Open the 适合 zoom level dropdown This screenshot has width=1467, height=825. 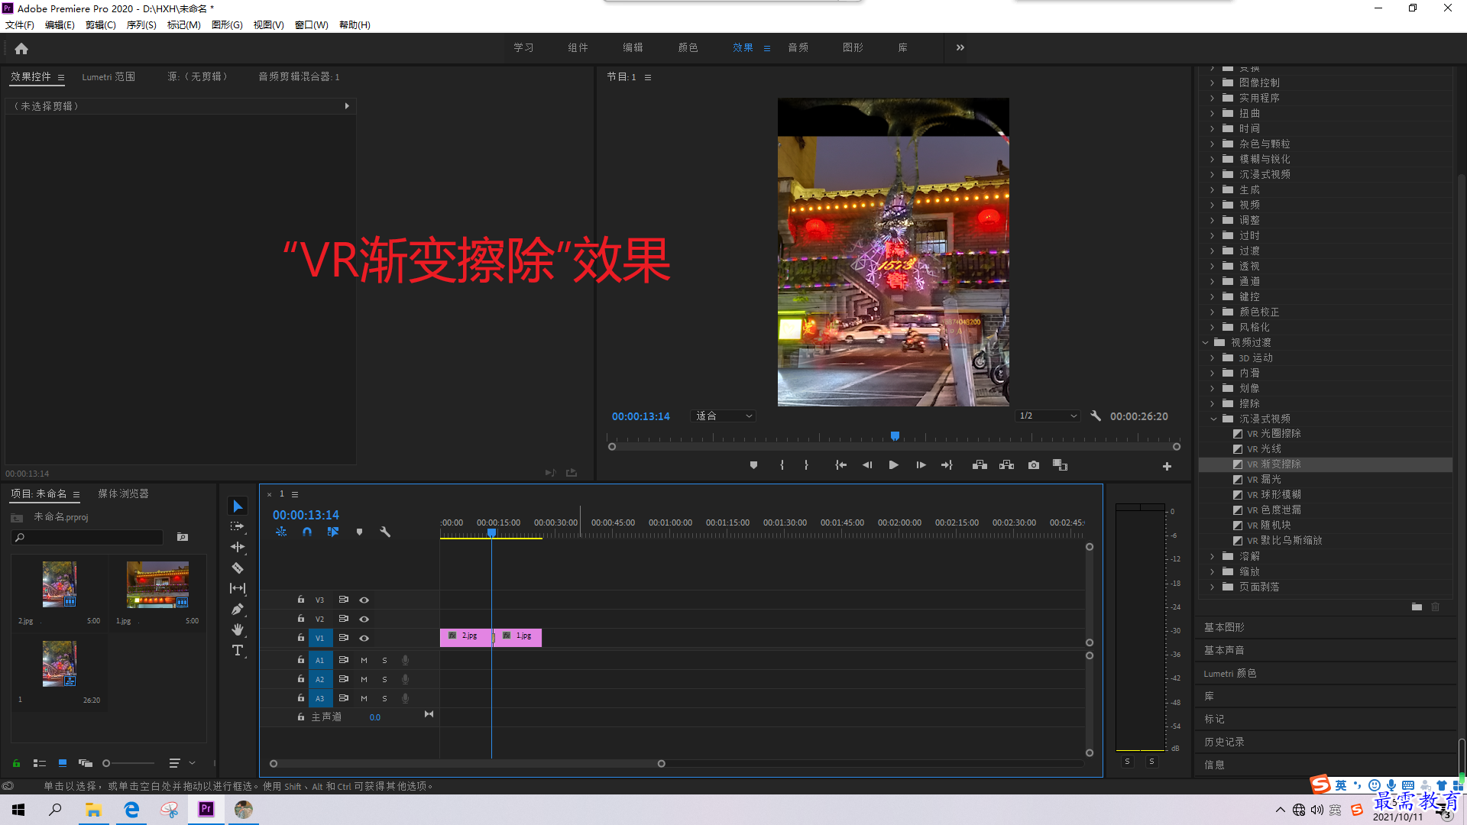click(723, 416)
